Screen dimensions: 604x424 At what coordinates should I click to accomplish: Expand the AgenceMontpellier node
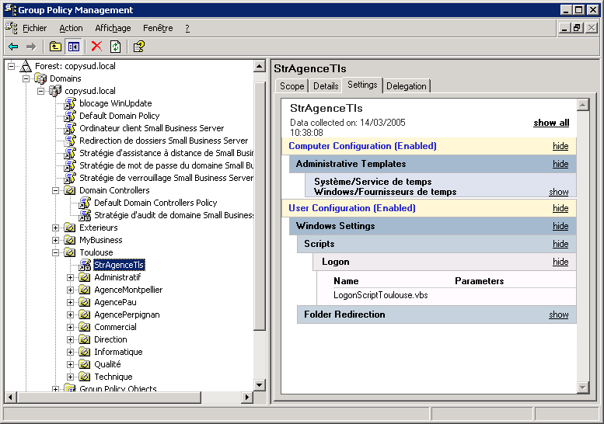71,290
